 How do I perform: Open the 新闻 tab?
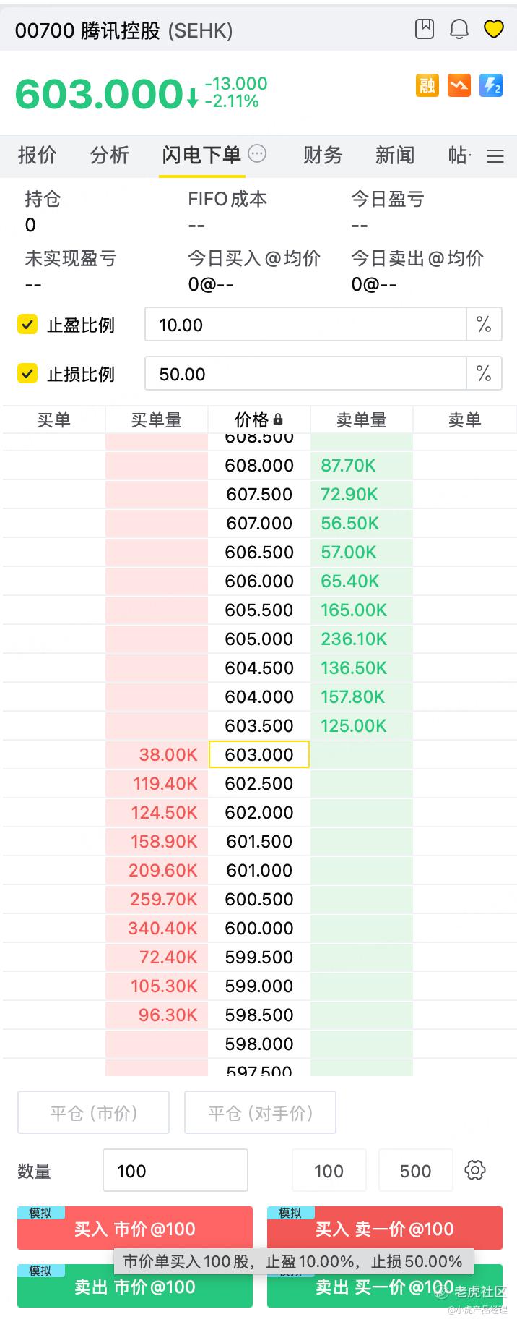(x=395, y=155)
